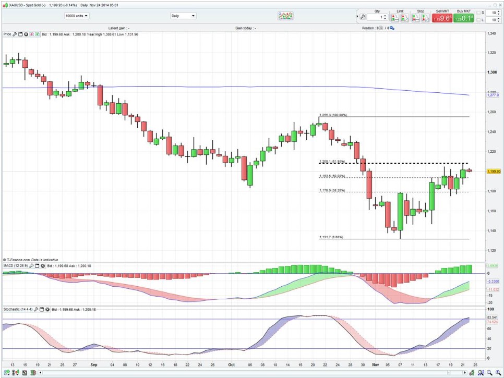This screenshot has height=378, width=504.
Task: Click the zoom out magnifier icon
Action: coord(490,373)
